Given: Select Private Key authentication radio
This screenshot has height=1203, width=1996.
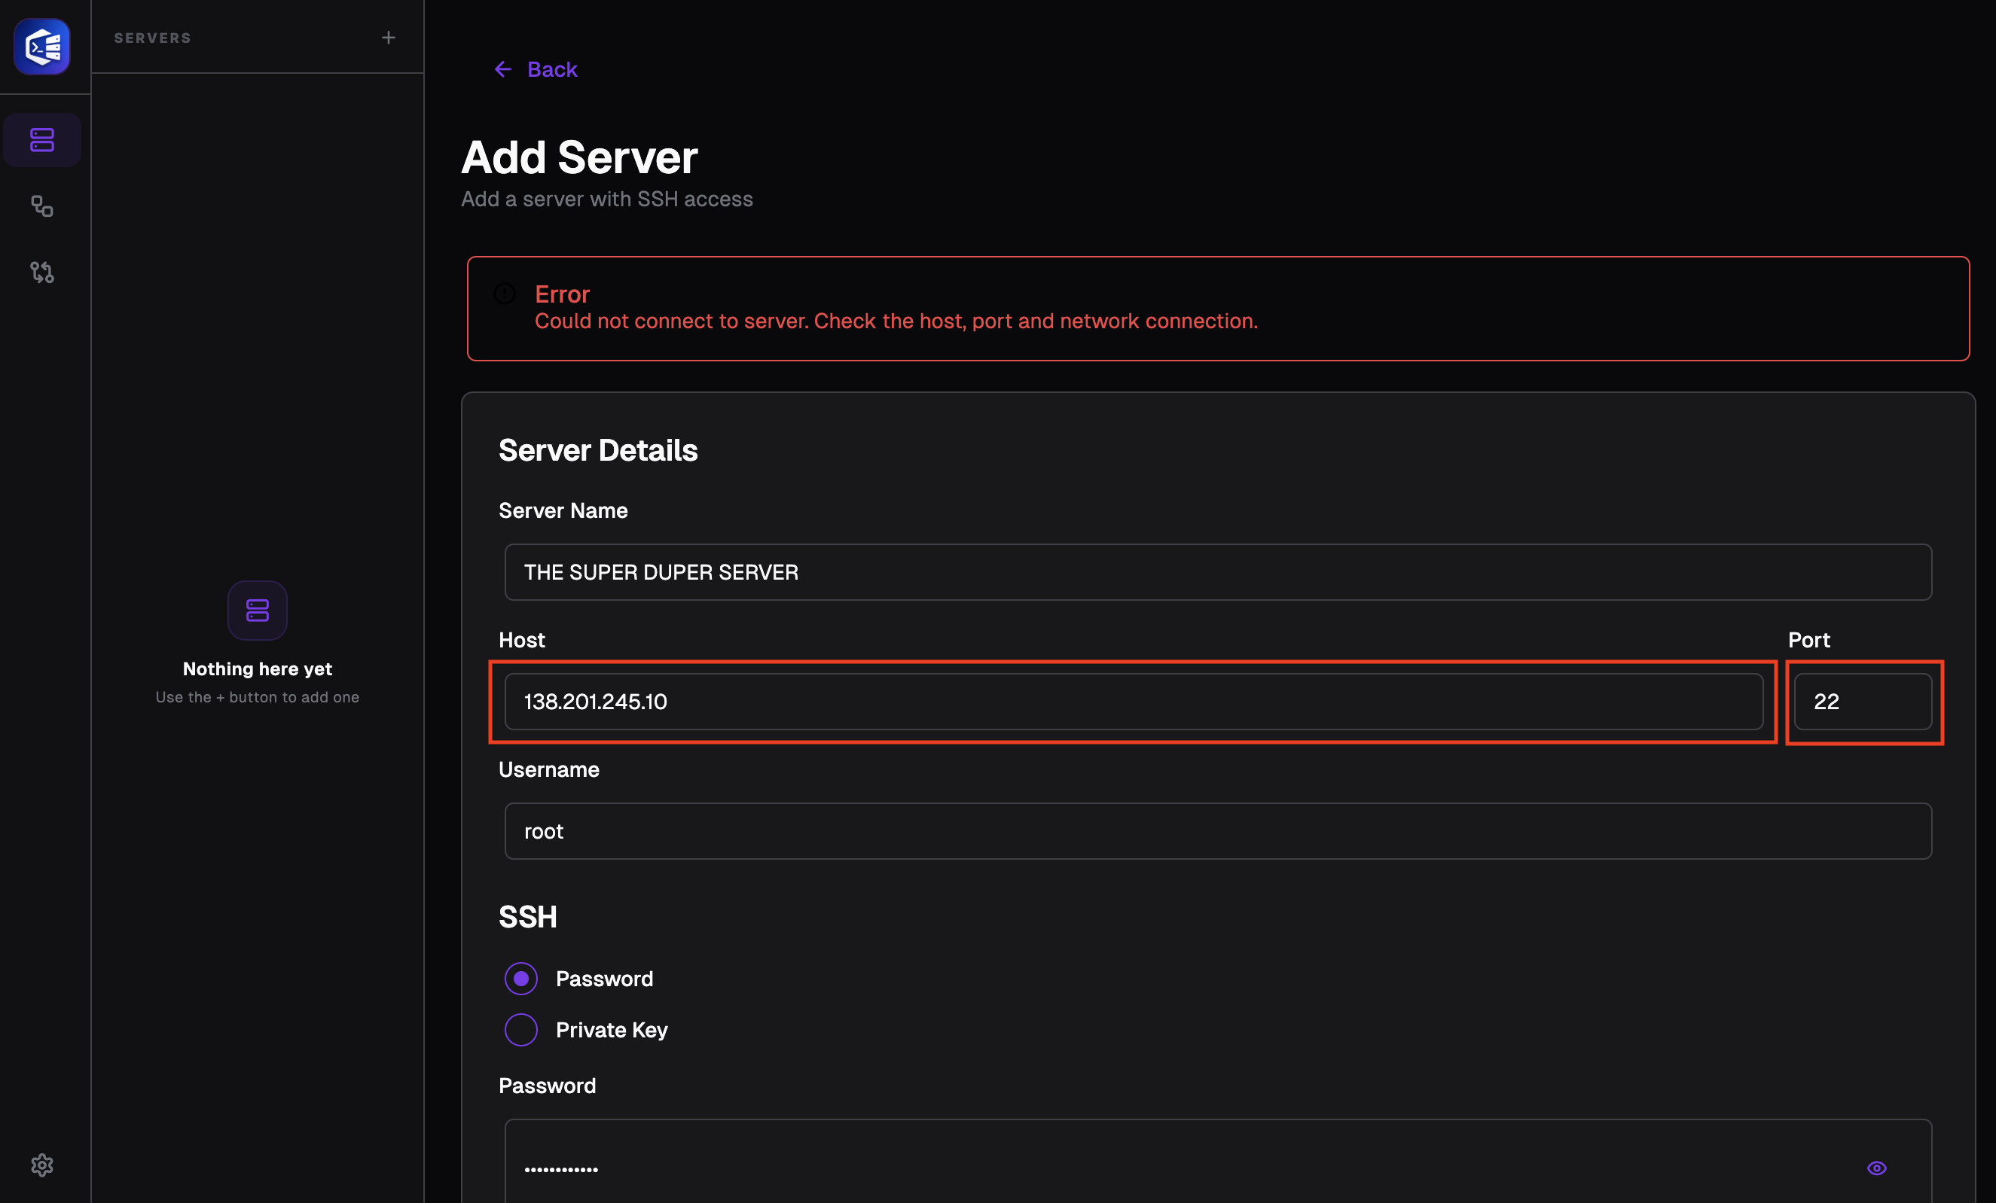Looking at the screenshot, I should [521, 1030].
